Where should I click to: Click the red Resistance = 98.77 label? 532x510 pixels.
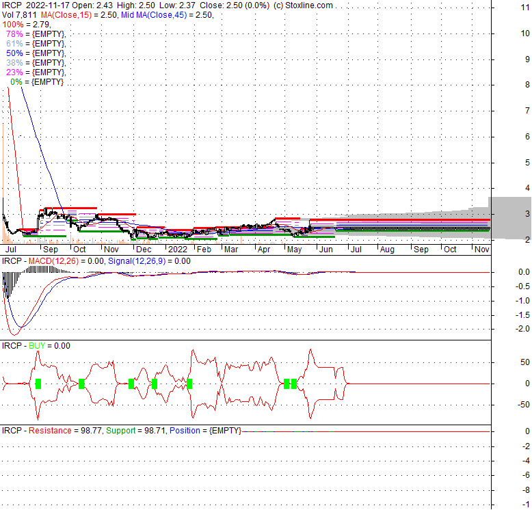(65, 431)
